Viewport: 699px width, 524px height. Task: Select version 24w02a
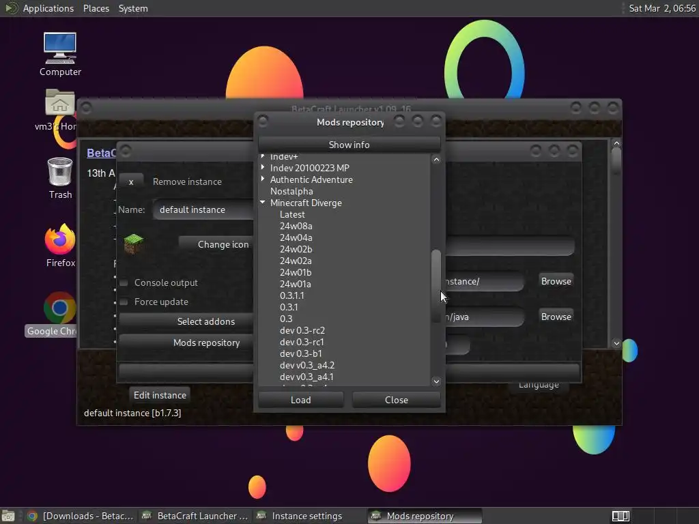click(296, 261)
